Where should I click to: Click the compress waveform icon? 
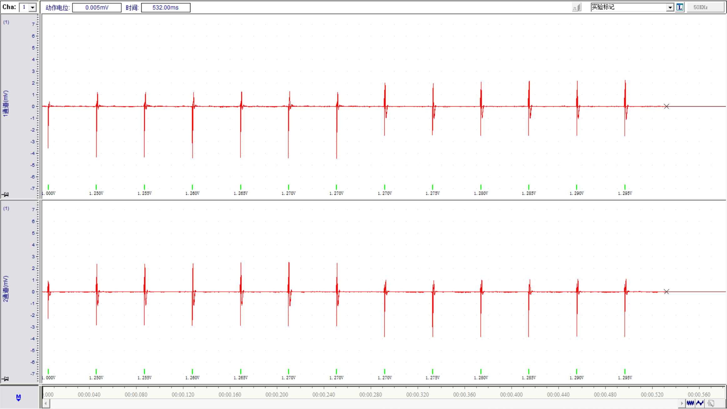pyautogui.click(x=690, y=403)
